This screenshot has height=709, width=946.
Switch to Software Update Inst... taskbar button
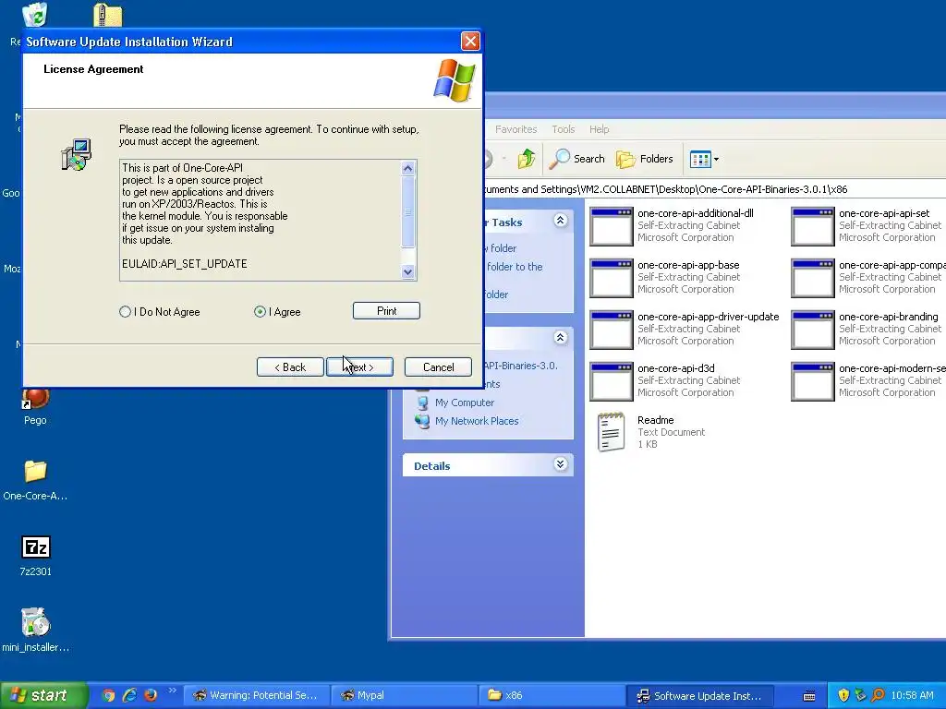pos(700,695)
